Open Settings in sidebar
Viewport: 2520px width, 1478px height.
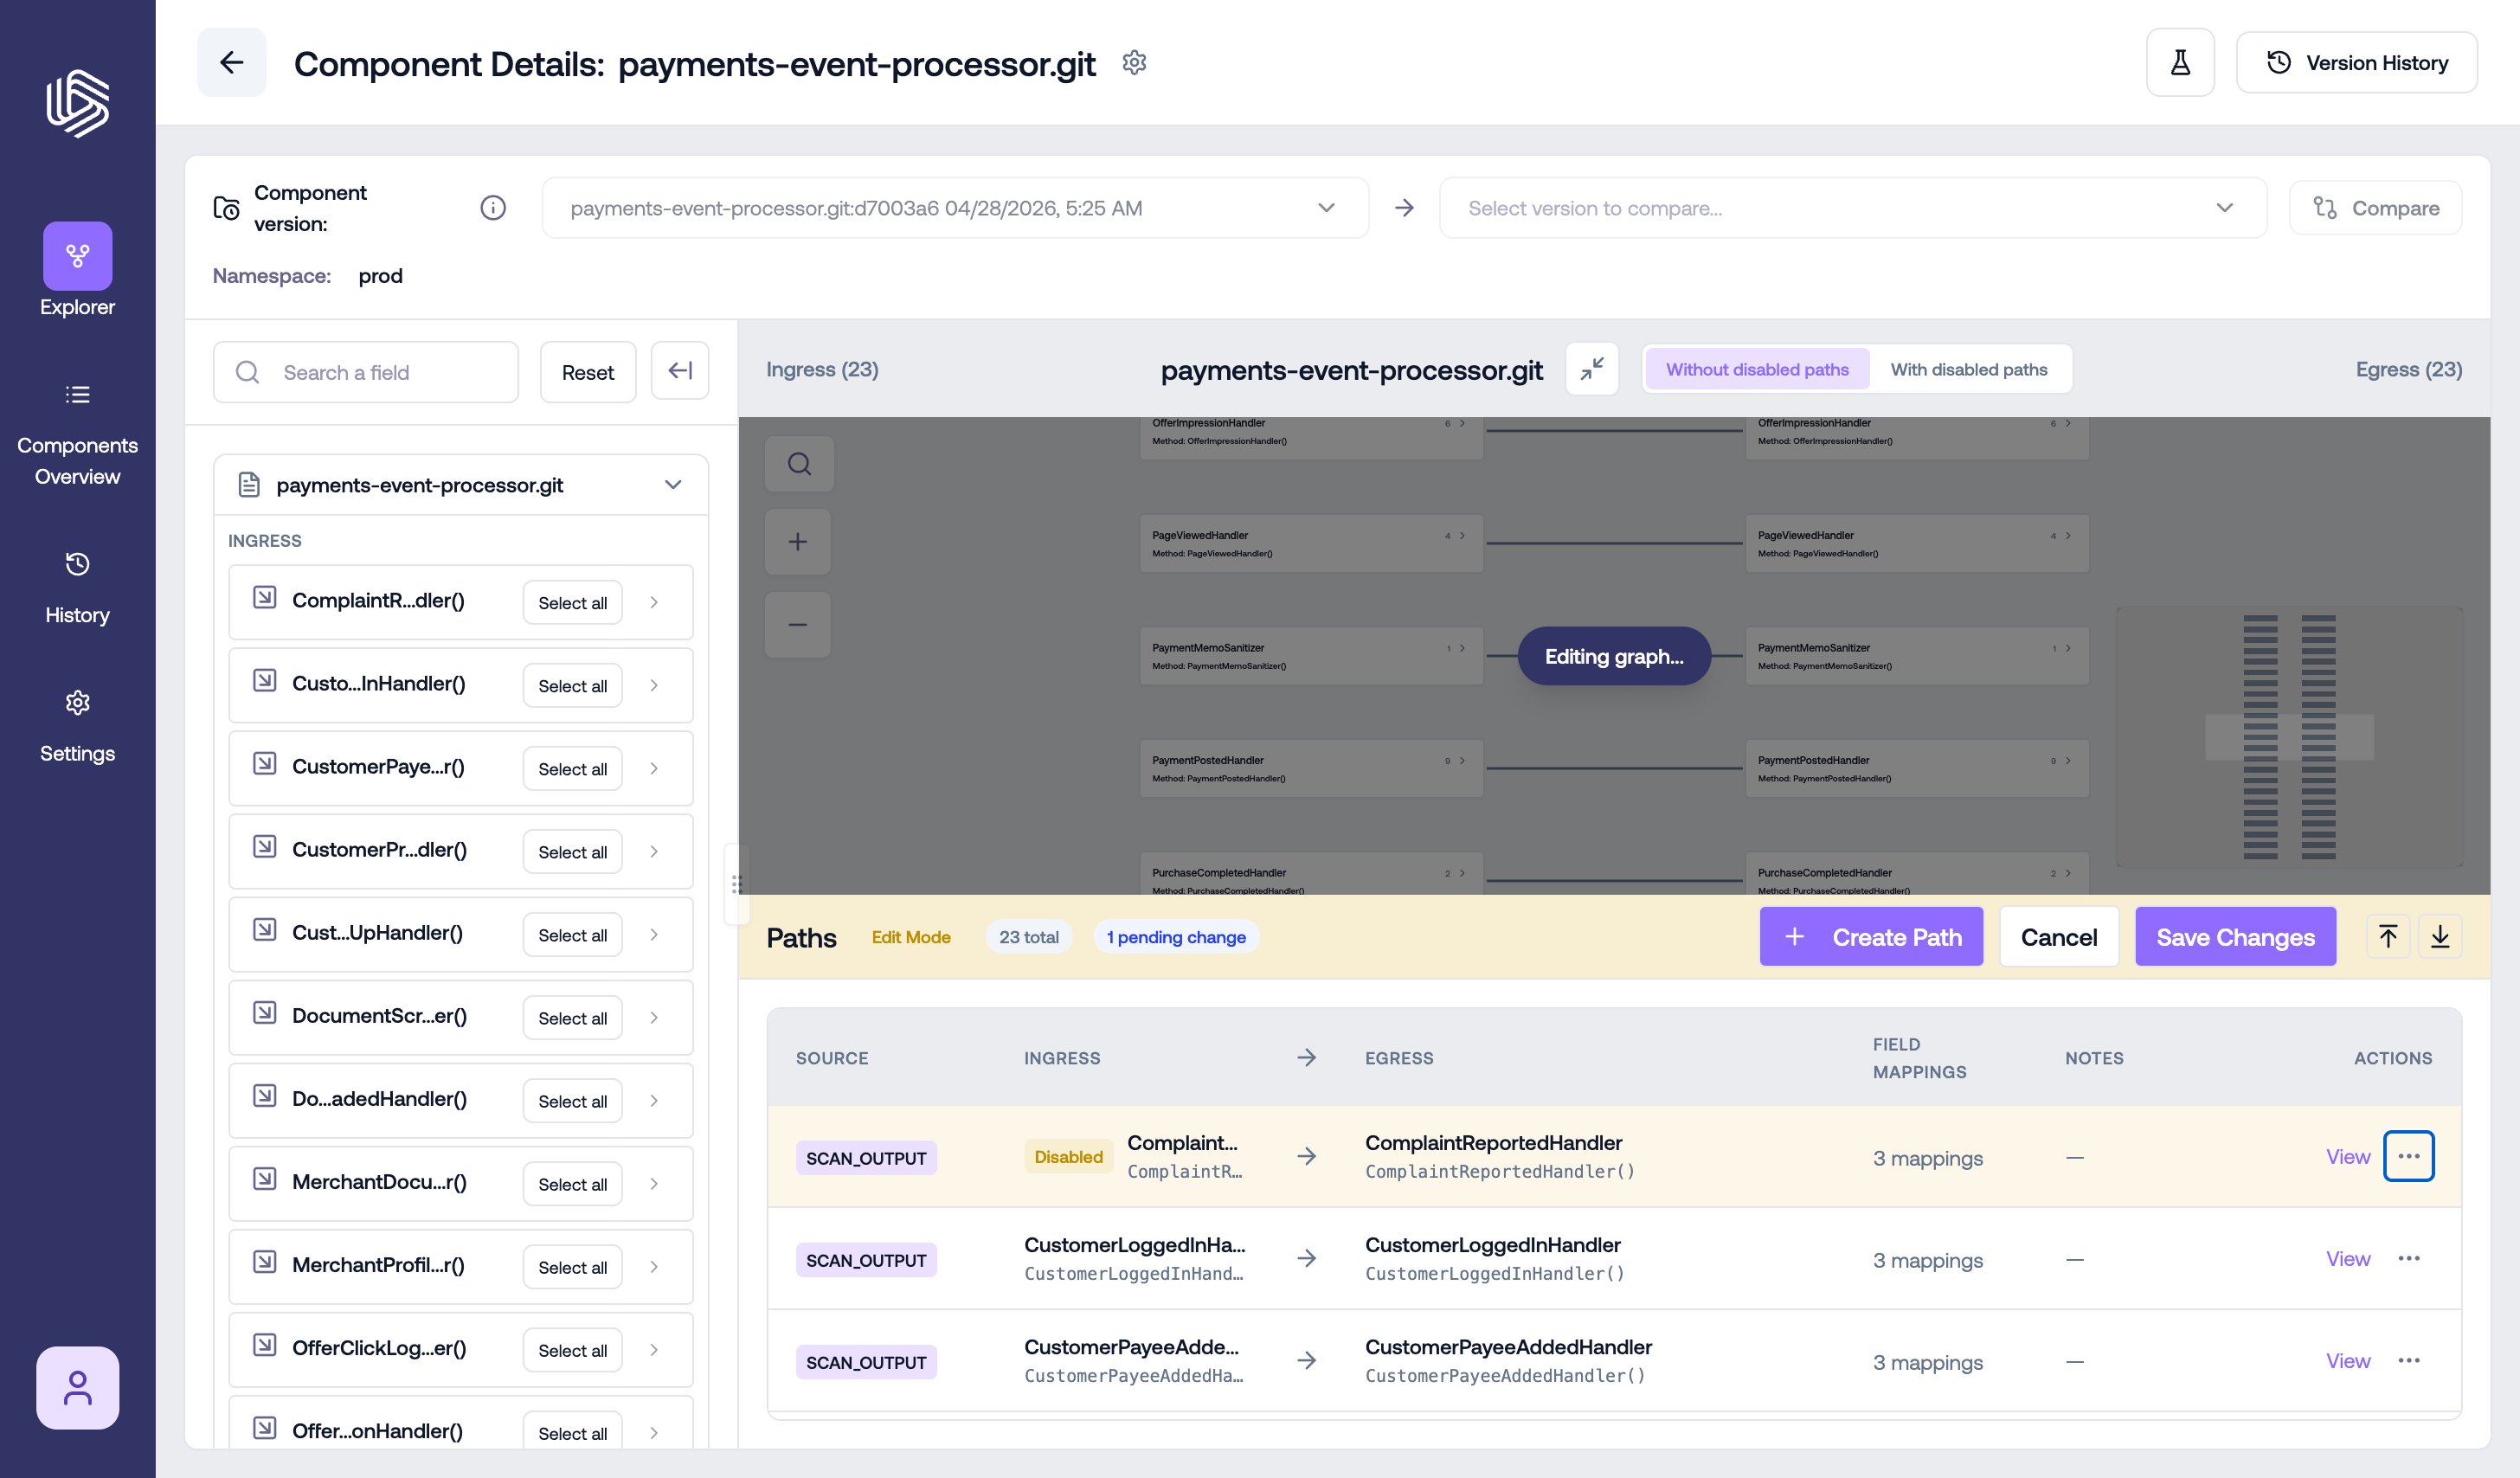[77, 726]
